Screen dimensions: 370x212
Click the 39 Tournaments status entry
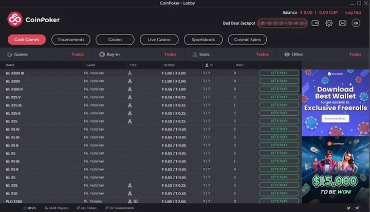pyautogui.click(x=120, y=208)
